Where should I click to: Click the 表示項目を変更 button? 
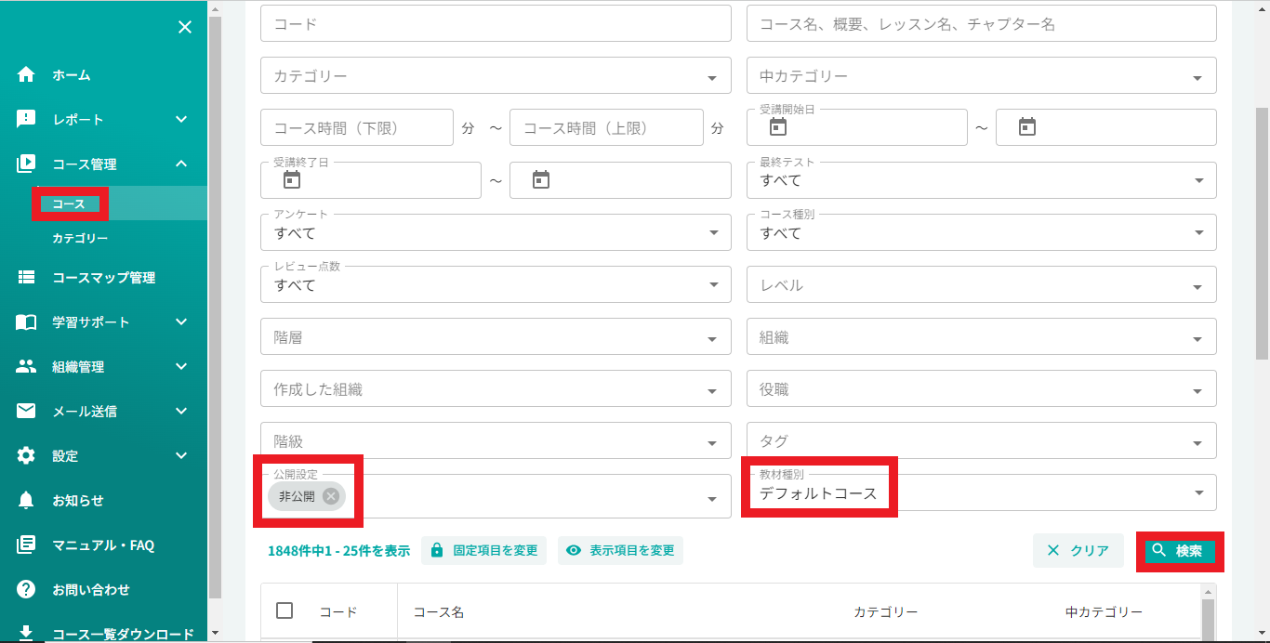point(620,550)
